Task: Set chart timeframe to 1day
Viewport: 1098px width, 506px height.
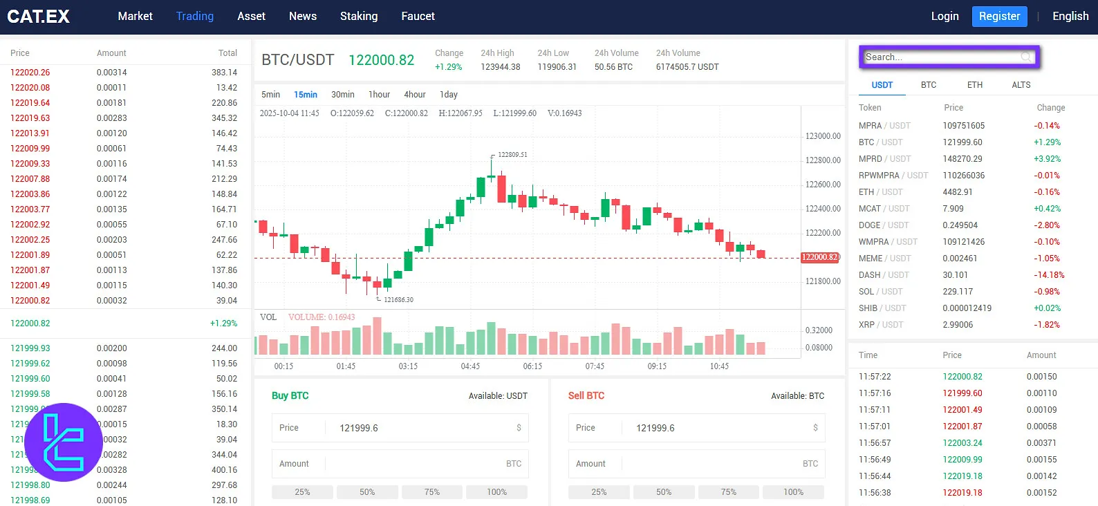Action: [448, 95]
